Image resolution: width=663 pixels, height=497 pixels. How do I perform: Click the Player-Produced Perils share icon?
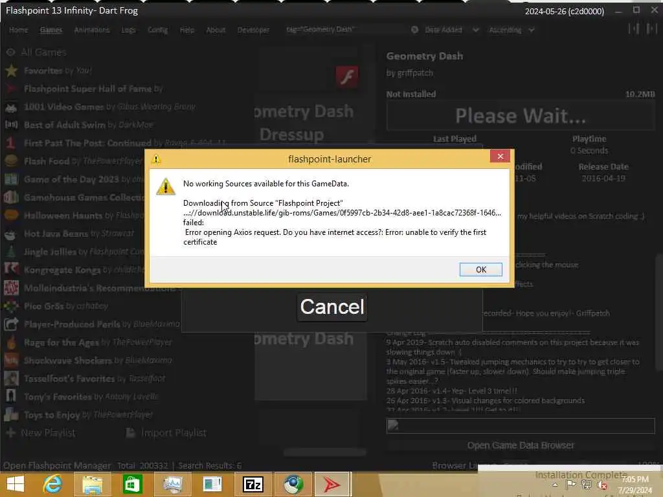pos(11,324)
